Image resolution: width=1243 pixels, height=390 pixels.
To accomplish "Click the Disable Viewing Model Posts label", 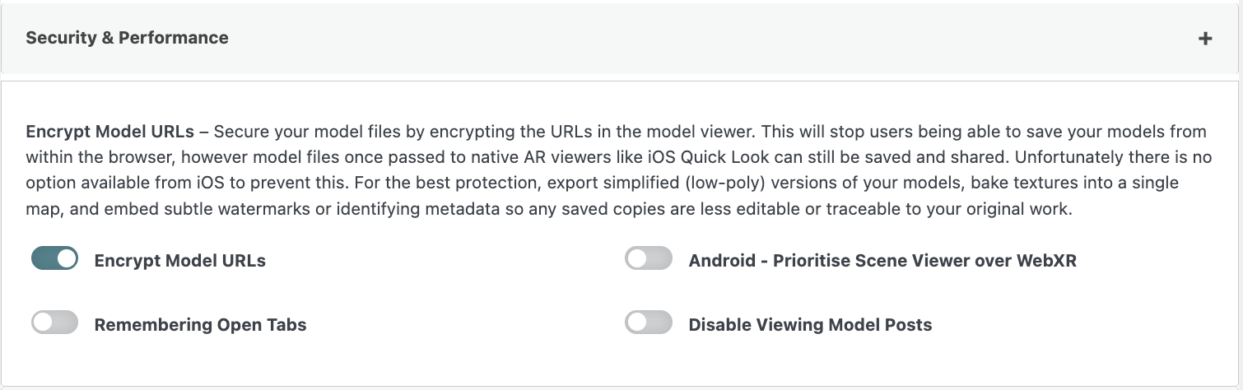I will pyautogui.click(x=810, y=325).
